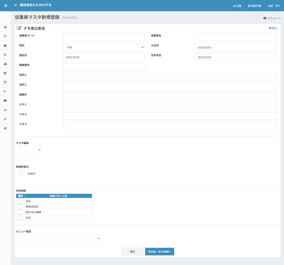Screen dimensions: 284x265
Task: Open 利用申請 in the top bar
Action: coord(254,6)
